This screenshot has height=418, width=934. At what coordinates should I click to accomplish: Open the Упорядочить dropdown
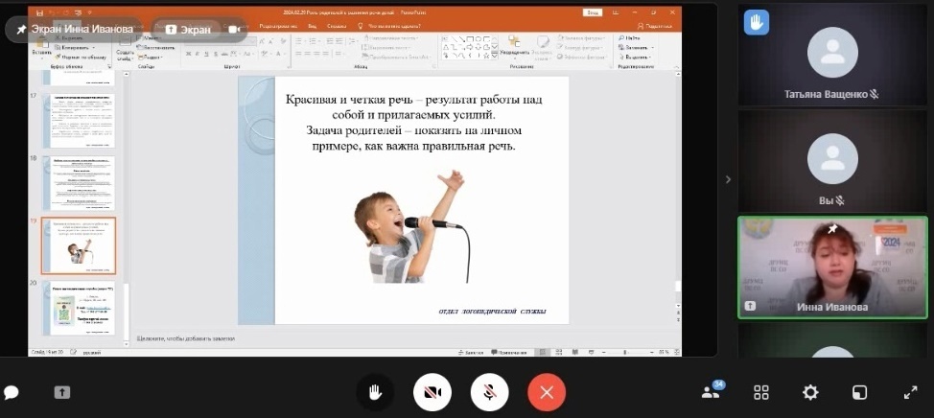515,48
